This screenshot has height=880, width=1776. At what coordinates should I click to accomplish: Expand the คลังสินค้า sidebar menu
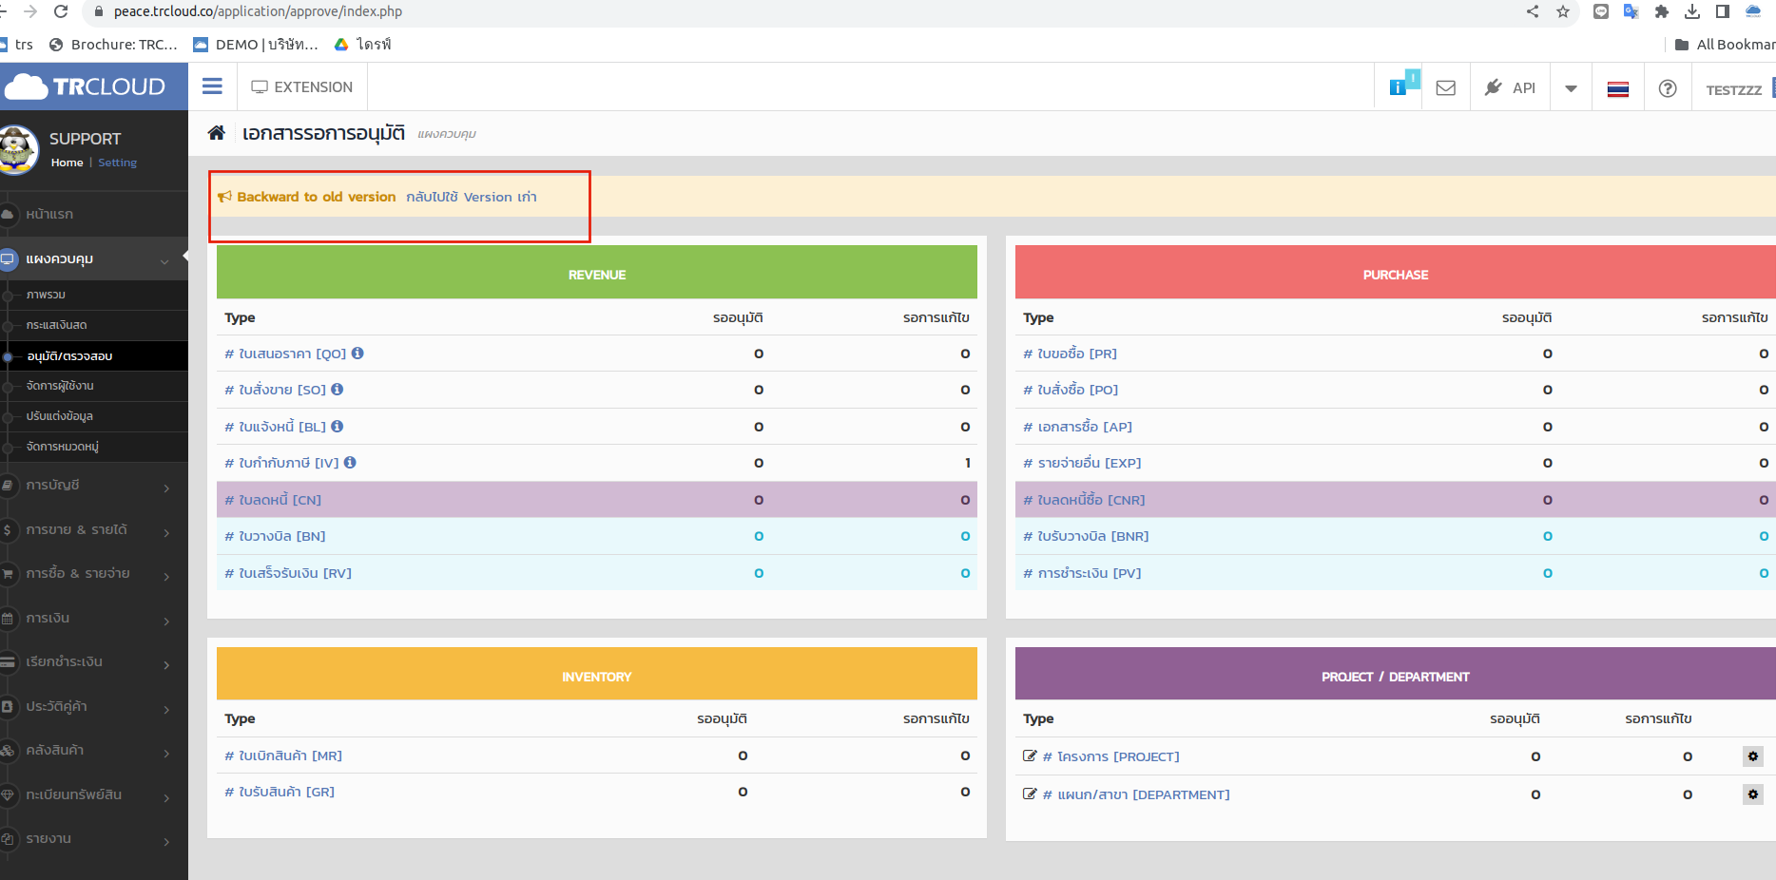tap(94, 750)
